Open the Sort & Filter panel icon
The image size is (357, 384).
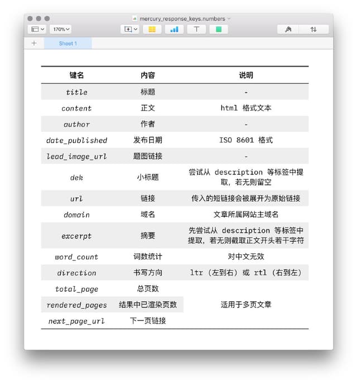(x=314, y=29)
